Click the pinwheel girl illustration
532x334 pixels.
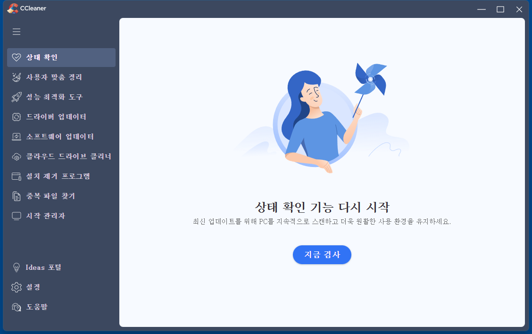point(321,118)
